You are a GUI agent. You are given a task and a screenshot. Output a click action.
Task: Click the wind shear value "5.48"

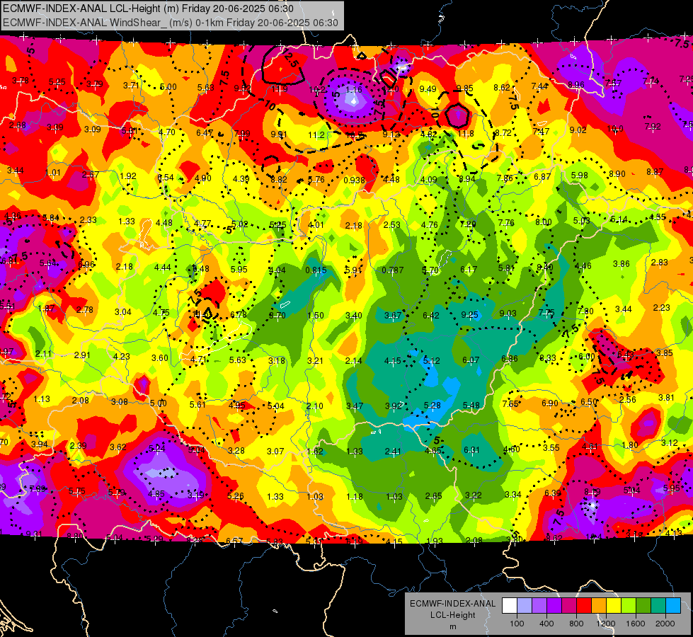pos(471,406)
